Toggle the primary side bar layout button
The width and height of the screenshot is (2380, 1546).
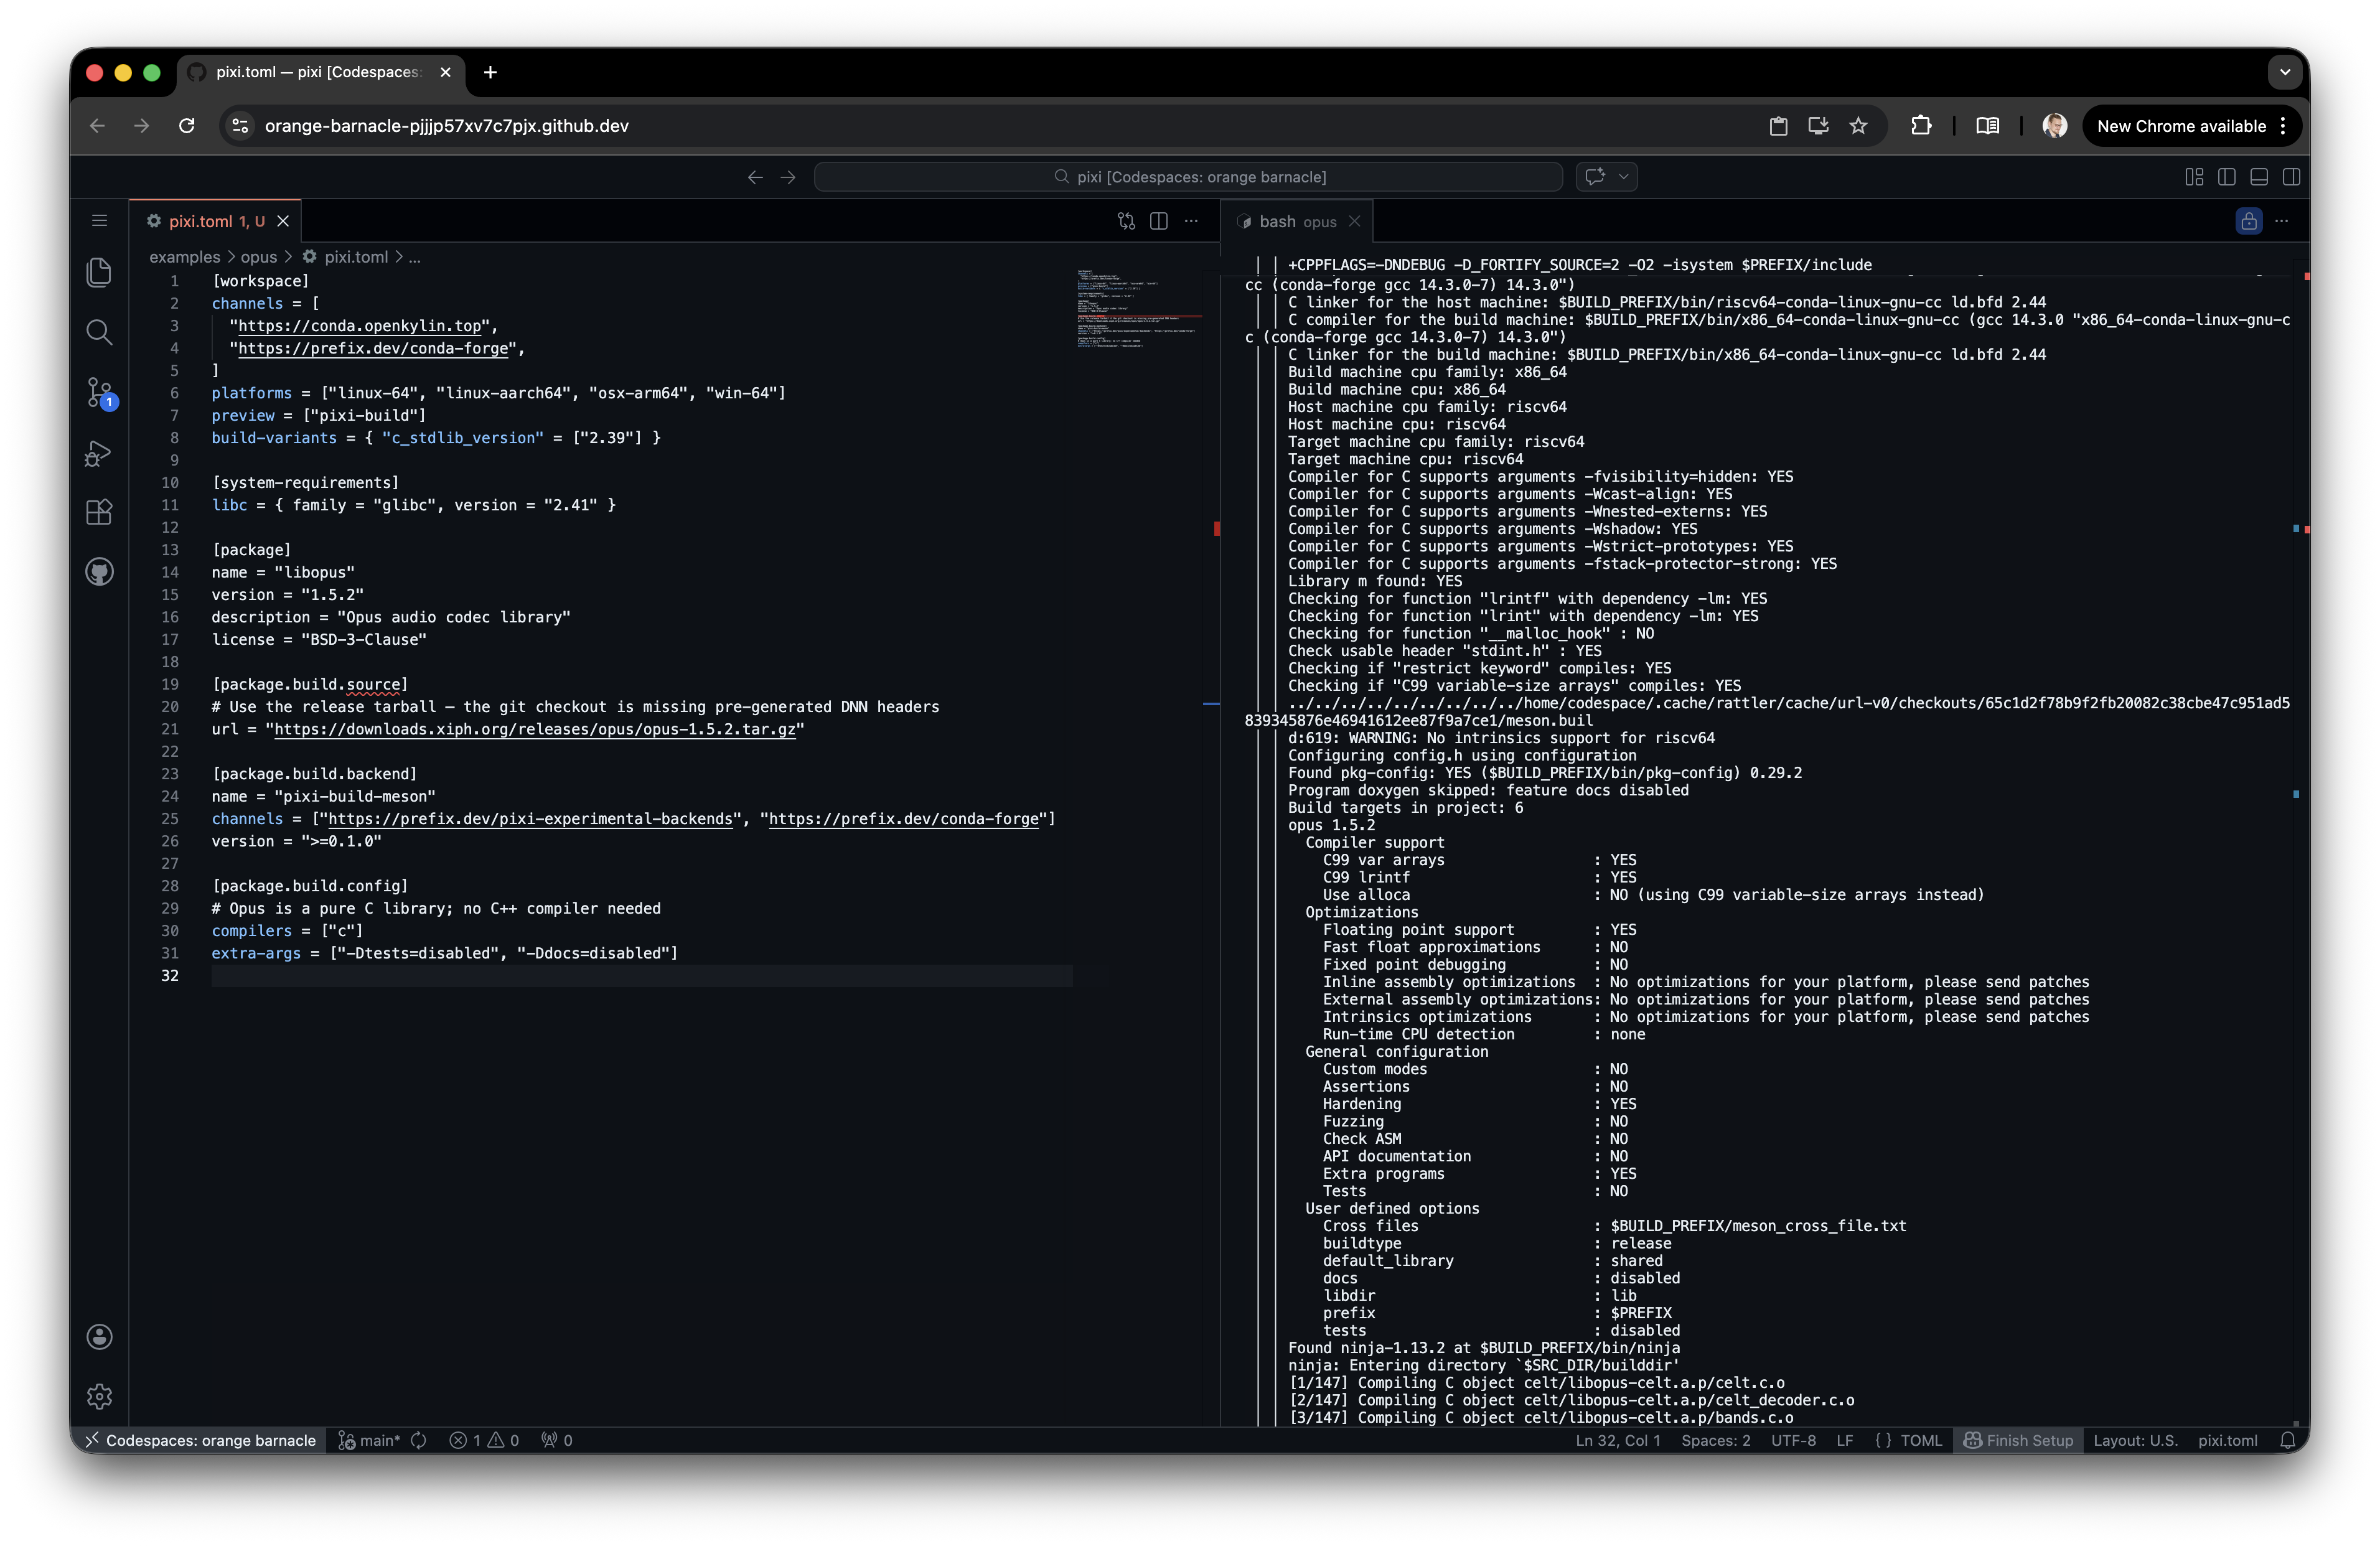point(2226,177)
